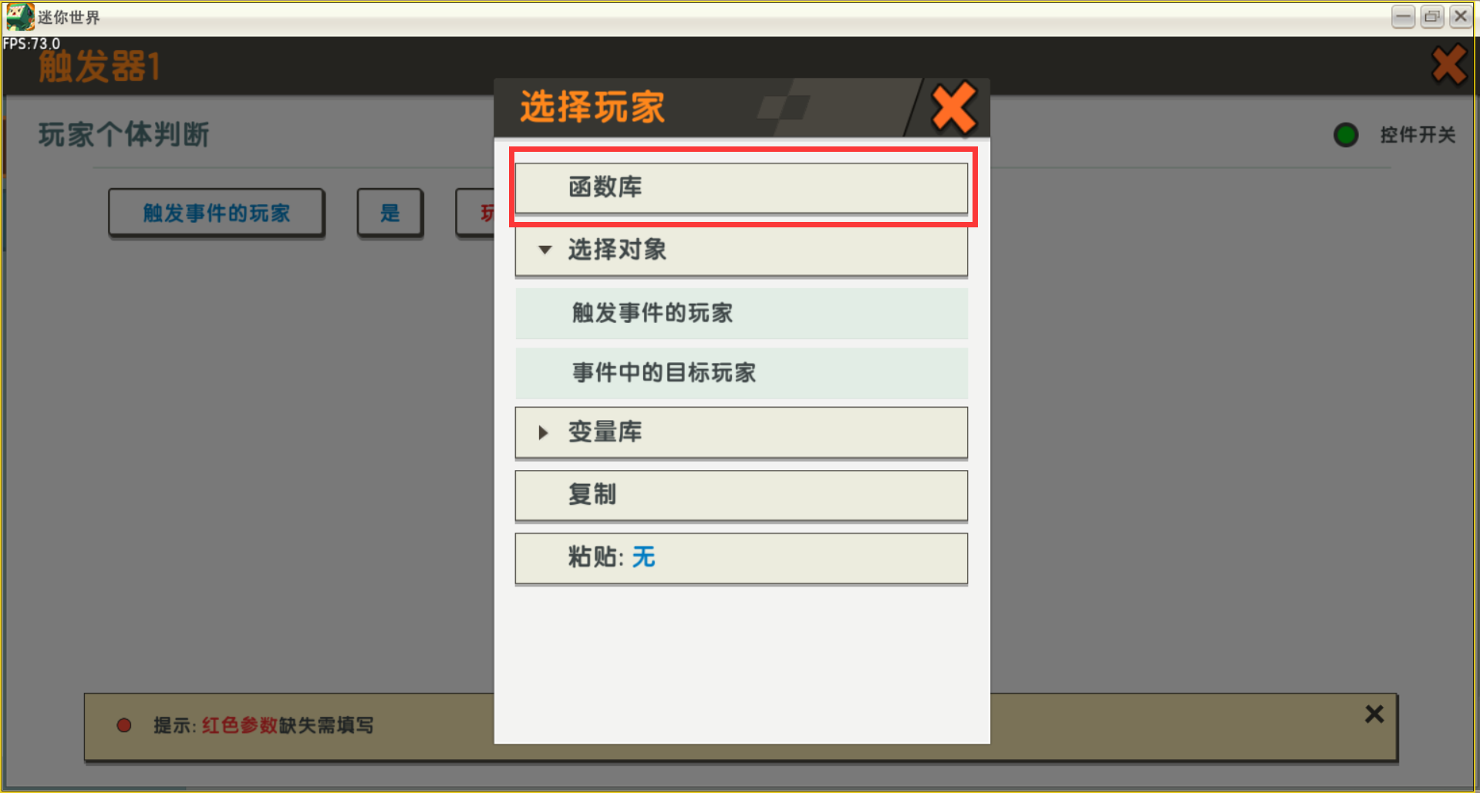Screen dimensions: 1480x793
Task: Toggle the green 控件开关 indicator
Action: click(x=1346, y=135)
